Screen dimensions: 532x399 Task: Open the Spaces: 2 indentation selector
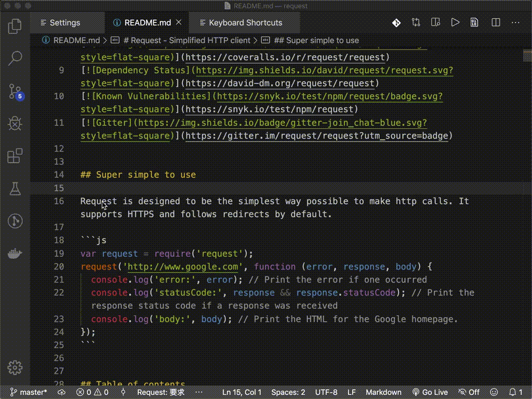tap(288, 392)
